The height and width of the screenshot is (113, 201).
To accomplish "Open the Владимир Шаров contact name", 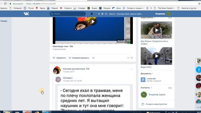I will (157, 94).
